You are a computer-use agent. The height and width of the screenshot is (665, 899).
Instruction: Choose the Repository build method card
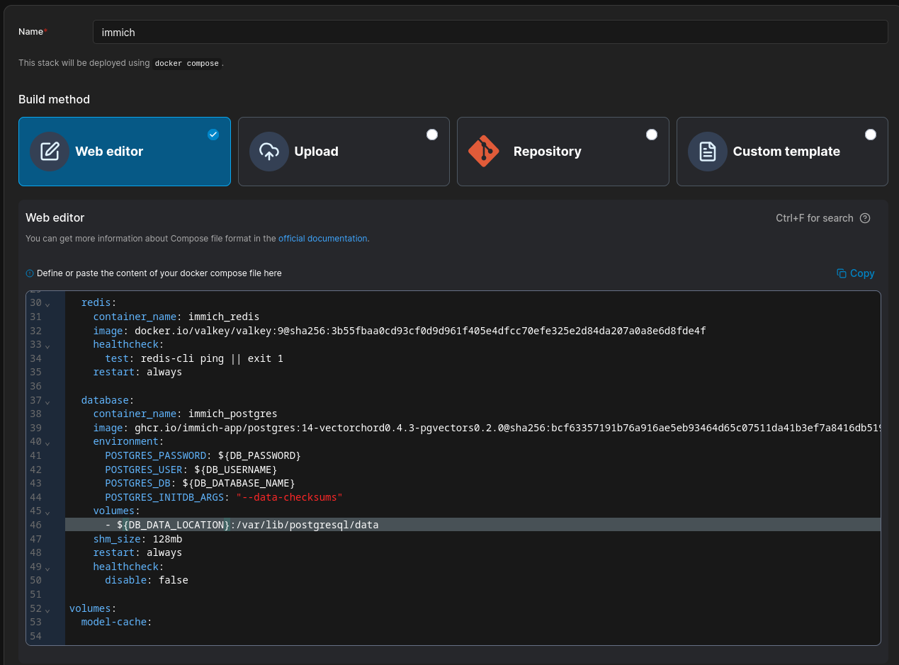(563, 152)
